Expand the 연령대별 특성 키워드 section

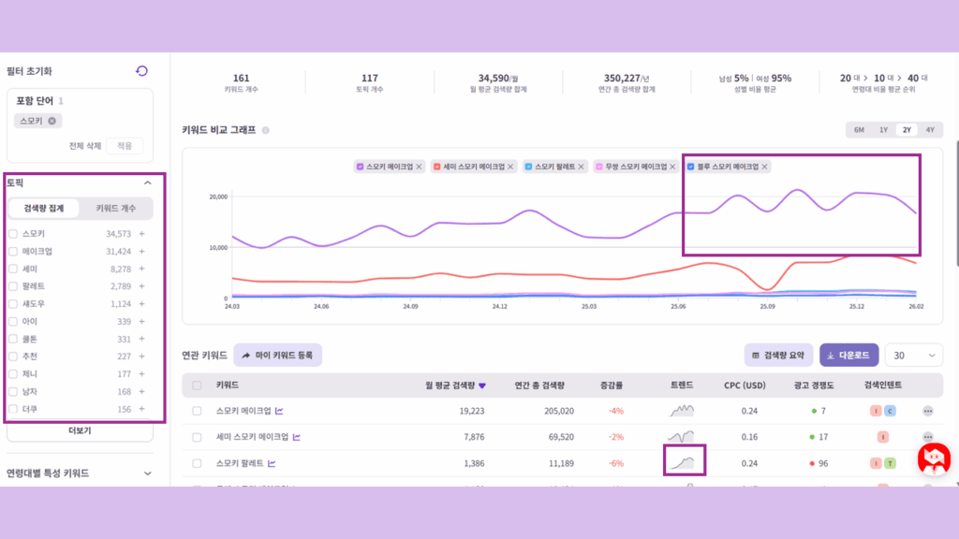(147, 473)
